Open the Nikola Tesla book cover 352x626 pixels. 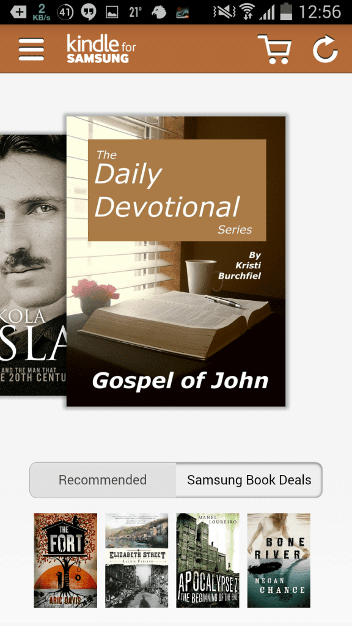pos(33,265)
